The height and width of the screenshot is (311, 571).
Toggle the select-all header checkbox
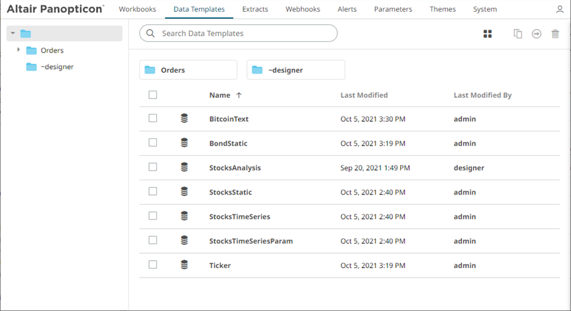tap(153, 95)
